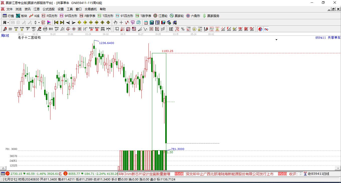The image size is (341, 183).
Task: Open the 文件 menu
Action: [10, 9]
